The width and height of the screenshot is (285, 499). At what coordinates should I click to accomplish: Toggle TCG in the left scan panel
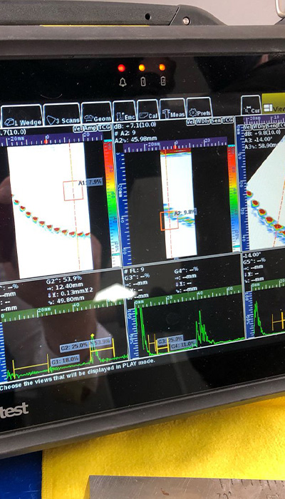click(x=104, y=128)
